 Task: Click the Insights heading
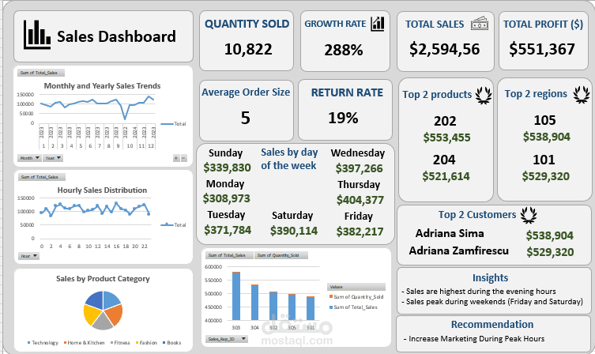(490, 277)
